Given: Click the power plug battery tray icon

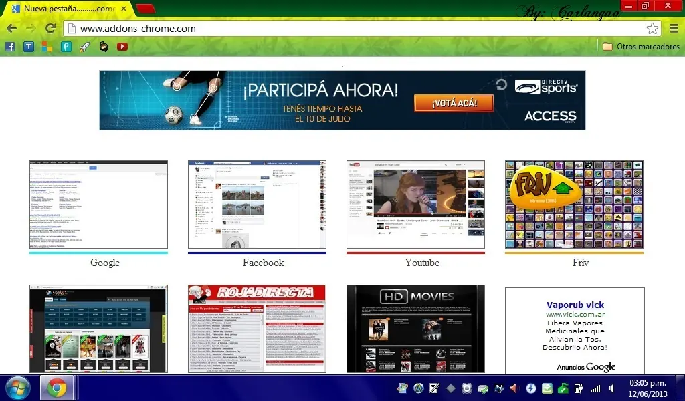Looking at the screenshot, I should [579, 388].
